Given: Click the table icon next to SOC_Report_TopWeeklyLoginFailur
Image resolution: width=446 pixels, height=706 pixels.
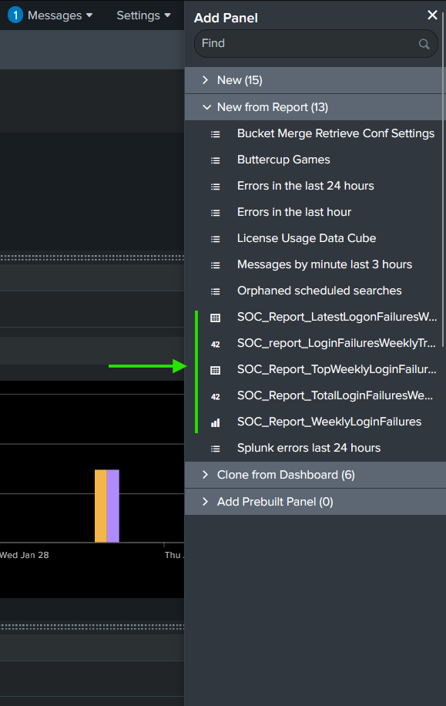Looking at the screenshot, I should pyautogui.click(x=216, y=370).
